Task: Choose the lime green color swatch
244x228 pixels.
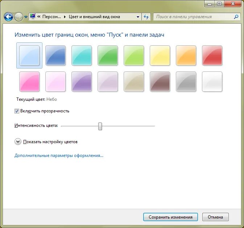Action: [x=134, y=55]
